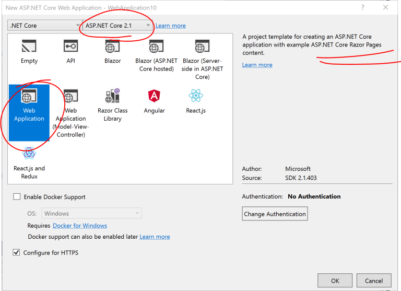The height and width of the screenshot is (291, 401).
Task: Open the ASP.NET Core 2.1 version dropdown
Action: [x=117, y=26]
